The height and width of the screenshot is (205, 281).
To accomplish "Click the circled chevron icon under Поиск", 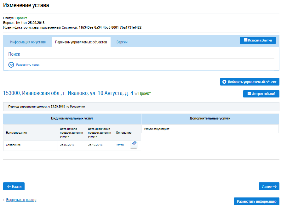I will click(11, 65).
